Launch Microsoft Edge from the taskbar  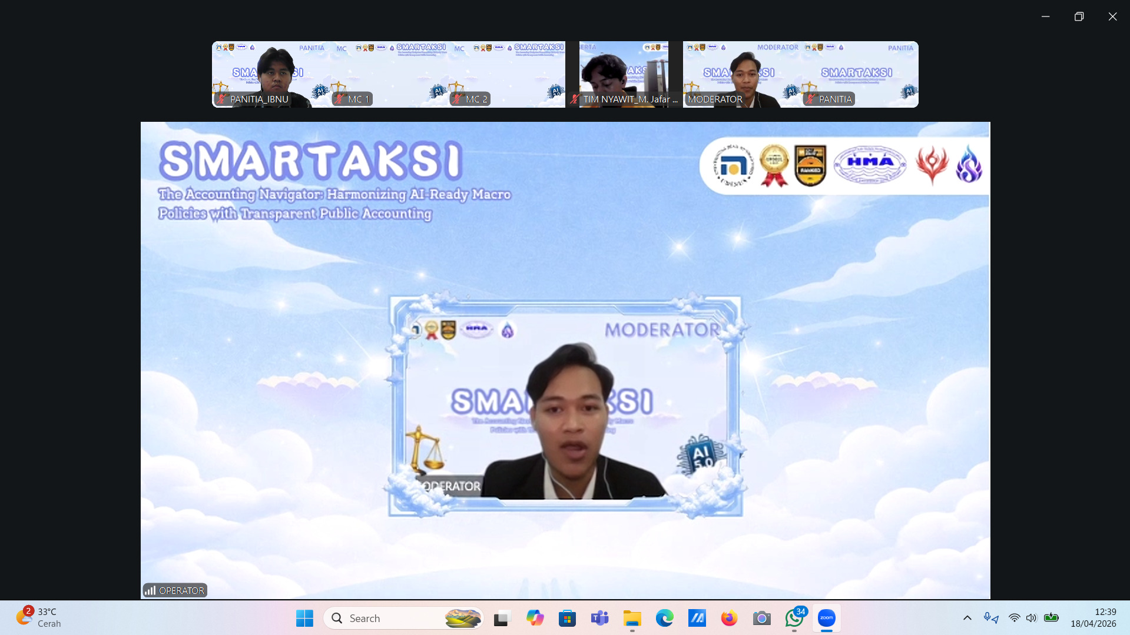pyautogui.click(x=664, y=618)
